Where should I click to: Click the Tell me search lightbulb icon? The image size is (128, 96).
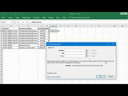[70, 17]
